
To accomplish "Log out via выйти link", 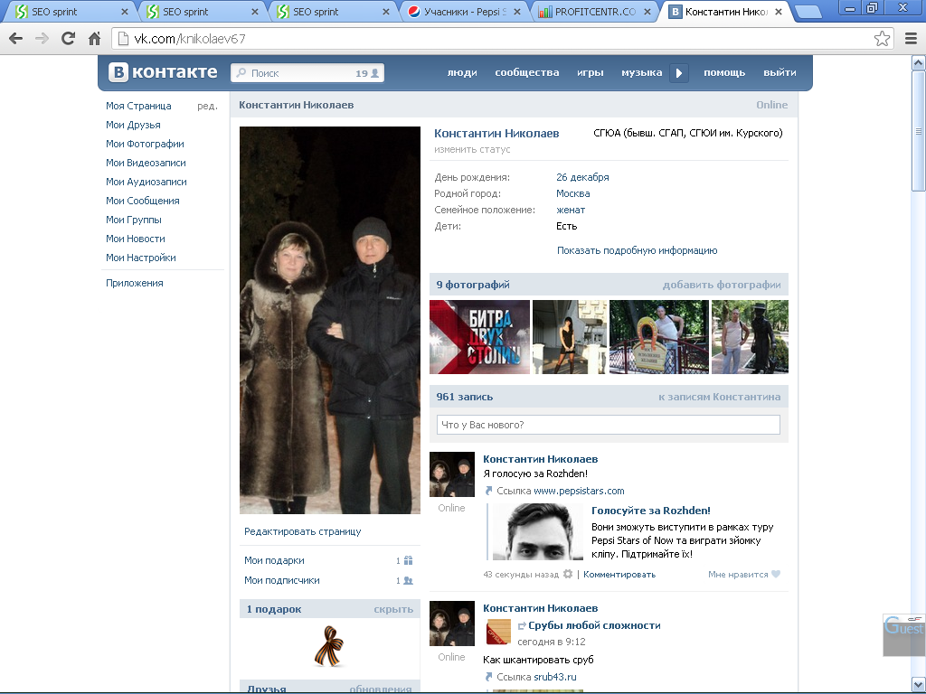I will pos(780,72).
